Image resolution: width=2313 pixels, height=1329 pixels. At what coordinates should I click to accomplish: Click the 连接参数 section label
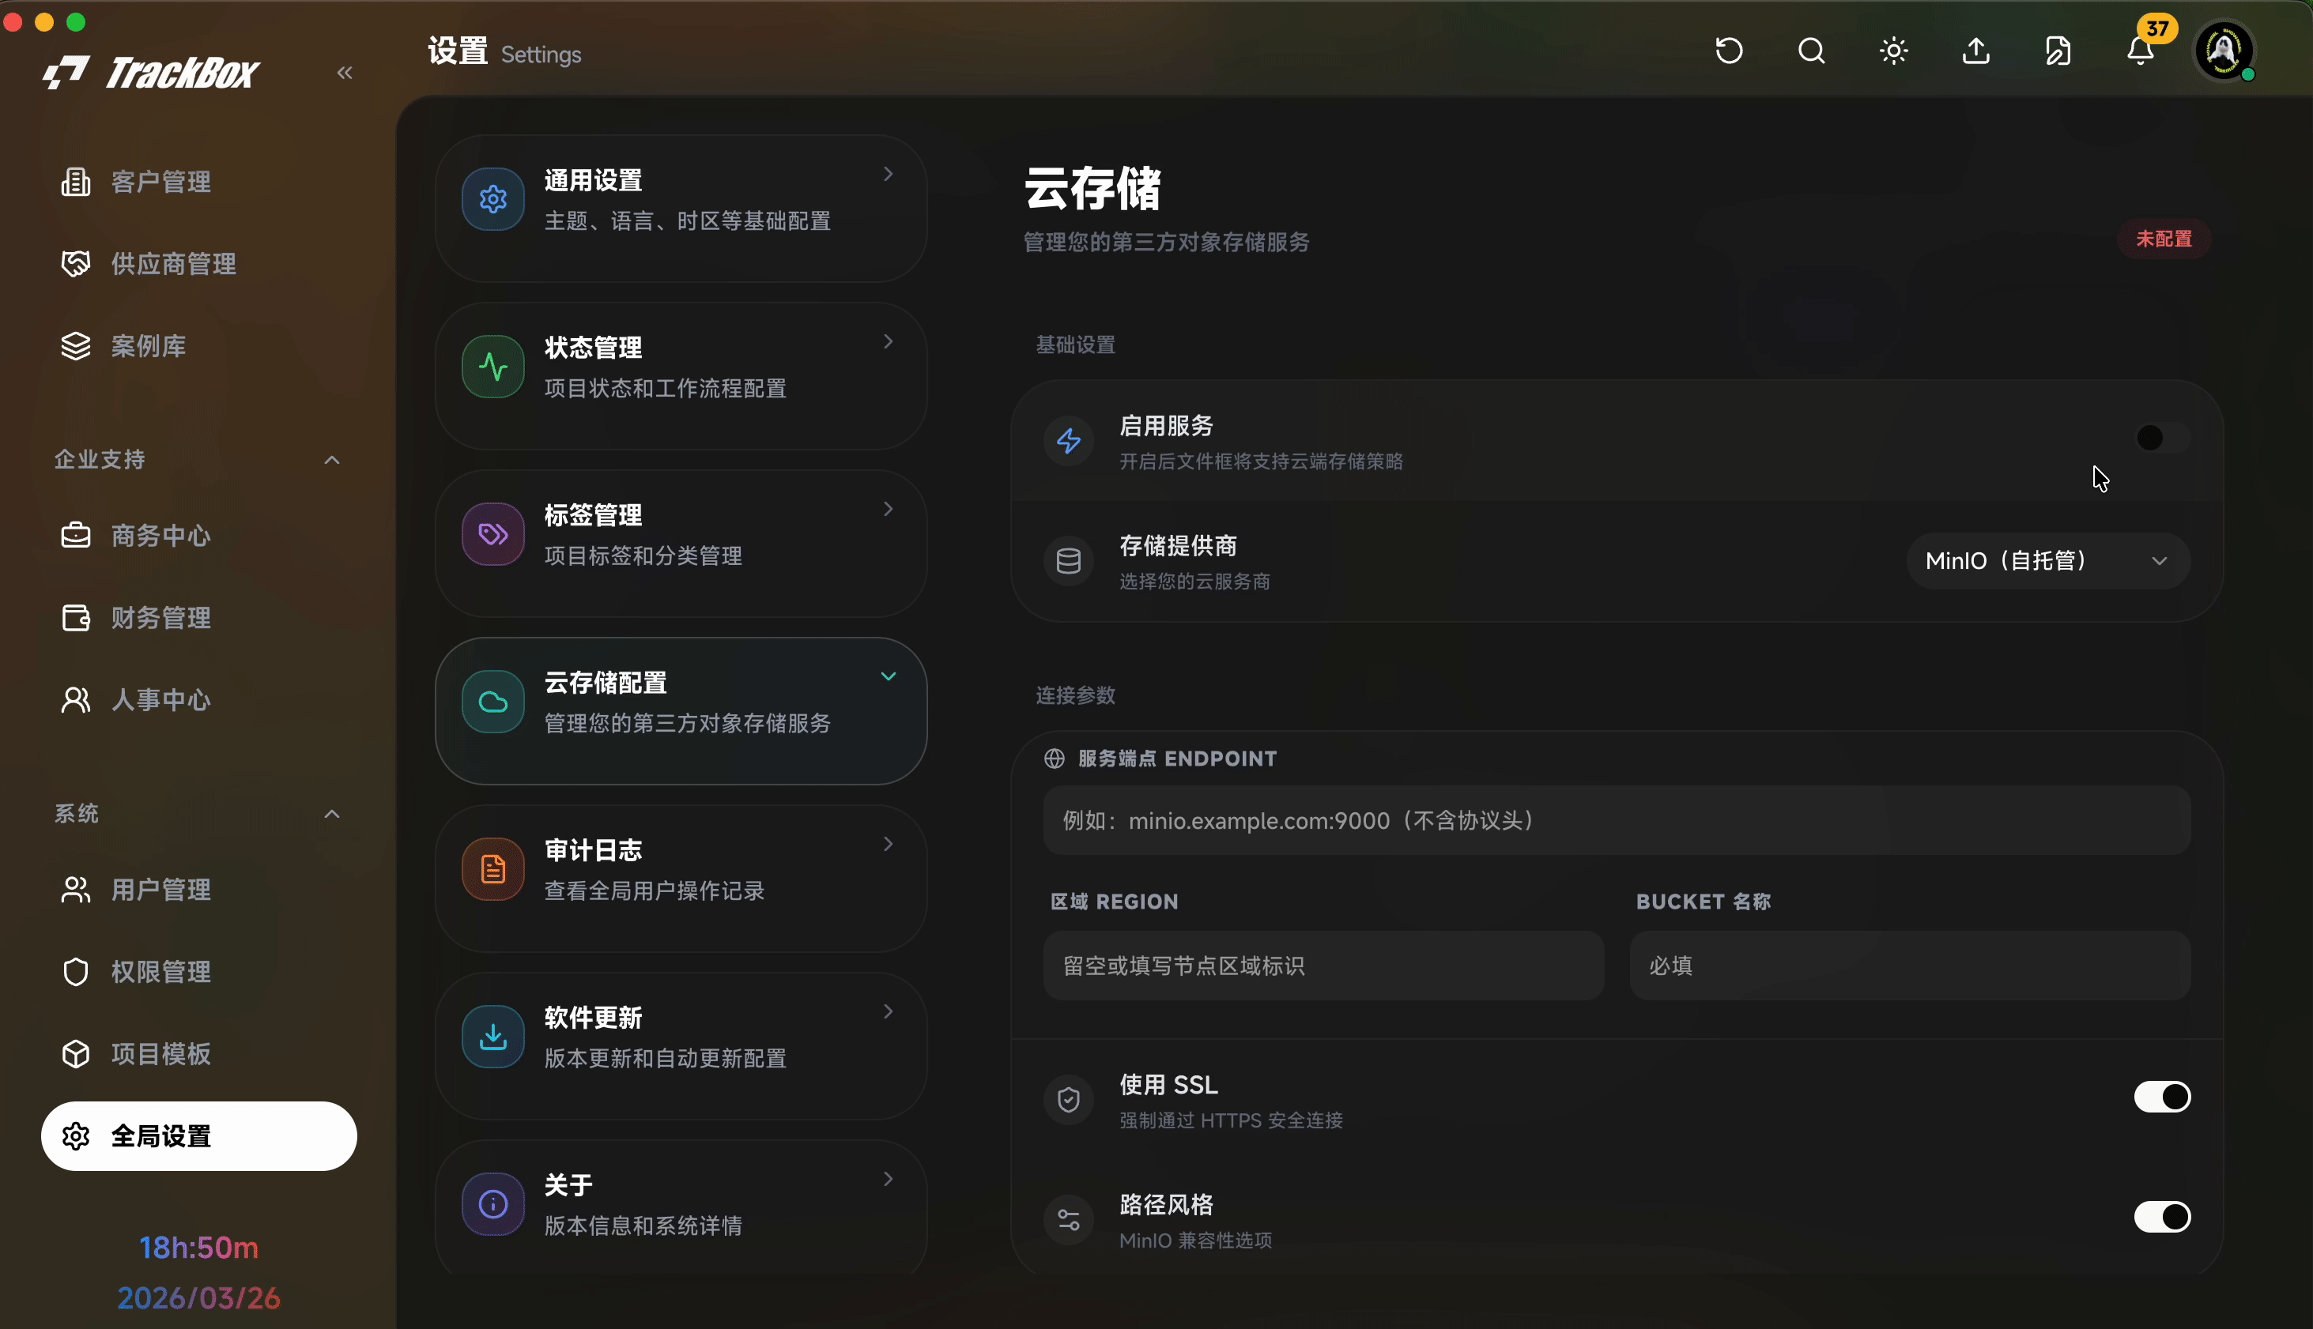click(x=1076, y=695)
